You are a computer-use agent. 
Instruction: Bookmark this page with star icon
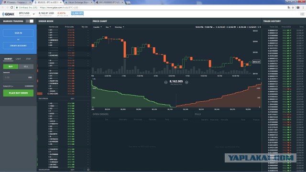point(293,8)
